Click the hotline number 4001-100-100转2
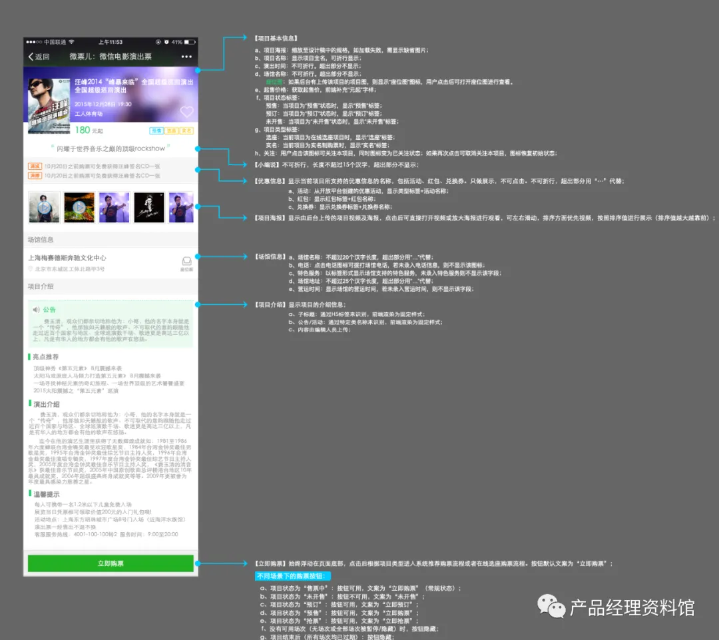 (95, 535)
